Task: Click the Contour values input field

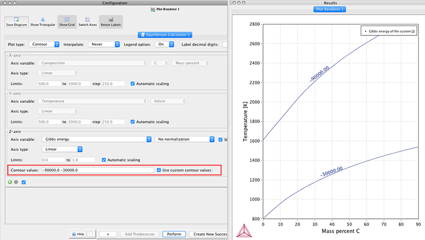Action: click(98, 170)
